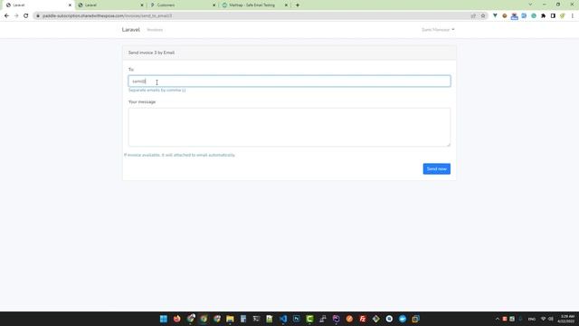Open the Laravel brand link in navbar
The image size is (579, 326).
[130, 30]
